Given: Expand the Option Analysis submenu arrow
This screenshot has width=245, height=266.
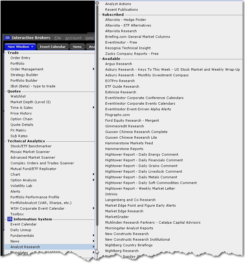Looking at the screenshot, I should coord(93,180).
